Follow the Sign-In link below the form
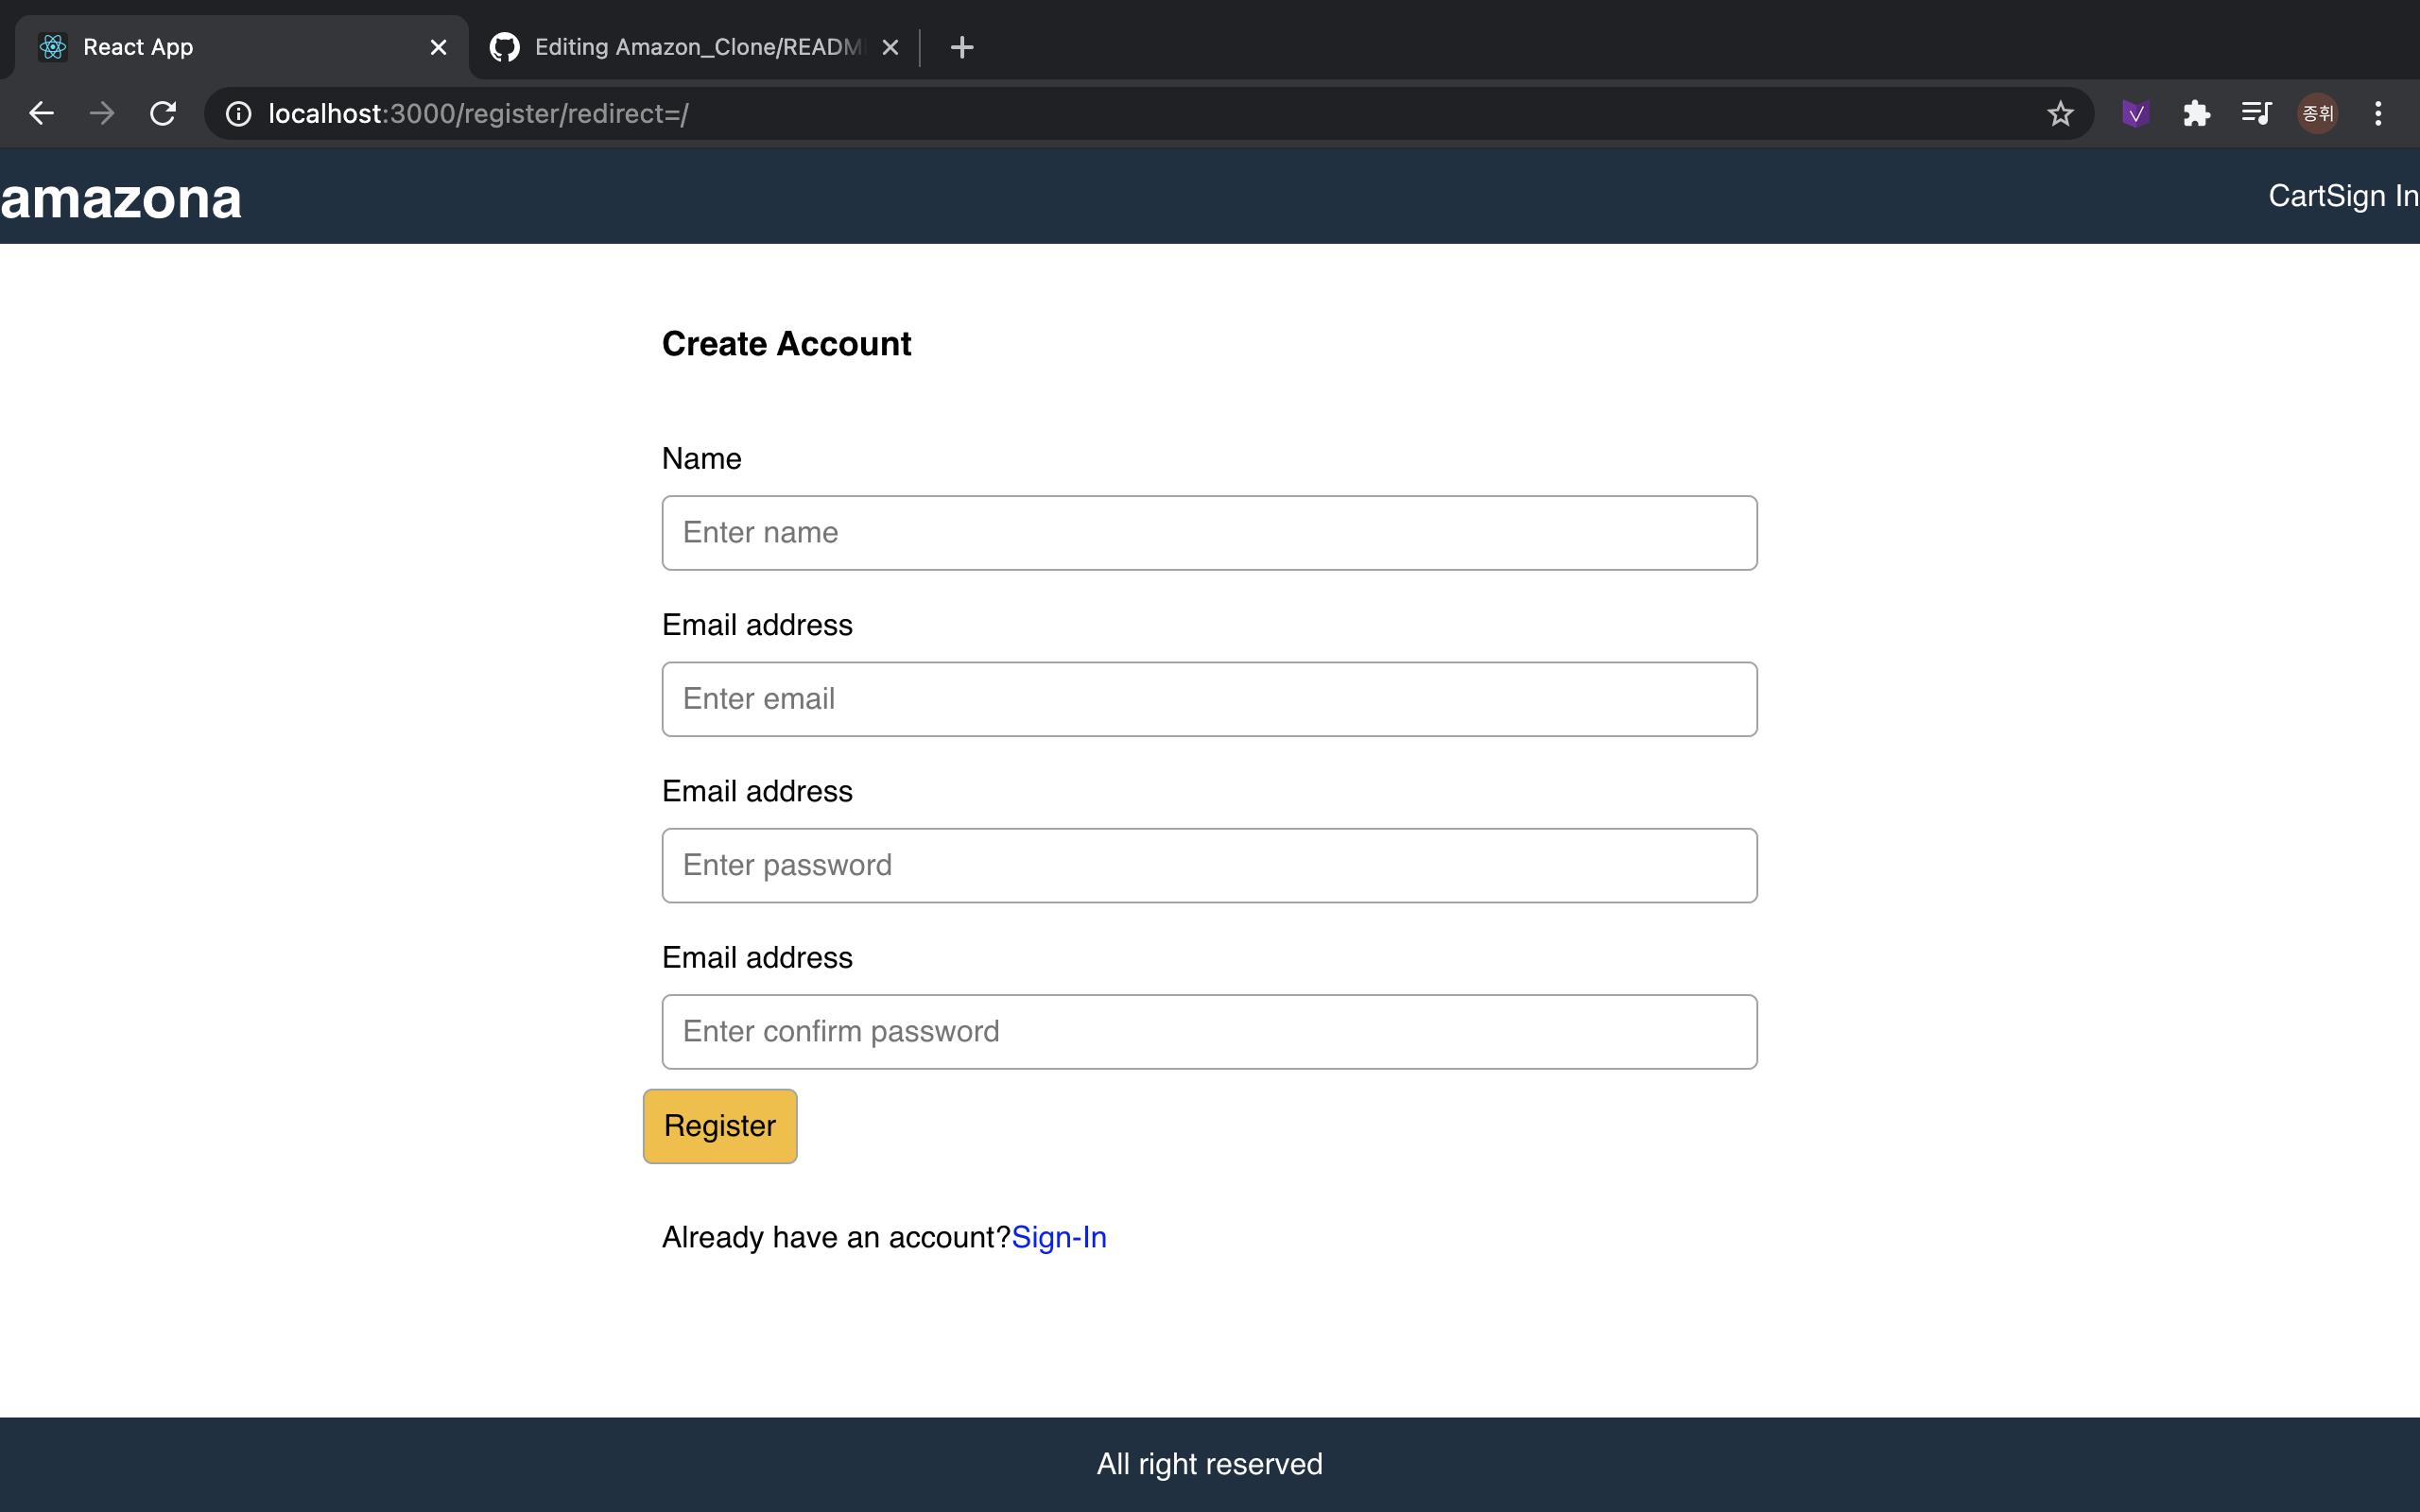 [1059, 1237]
